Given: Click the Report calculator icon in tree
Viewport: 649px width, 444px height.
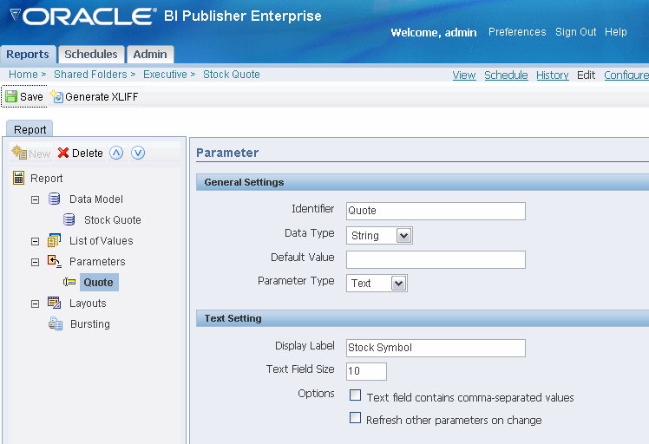Looking at the screenshot, I should point(18,178).
